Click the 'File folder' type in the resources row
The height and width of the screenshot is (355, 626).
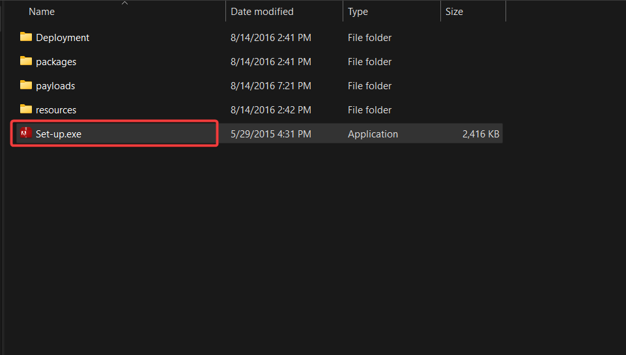click(370, 110)
